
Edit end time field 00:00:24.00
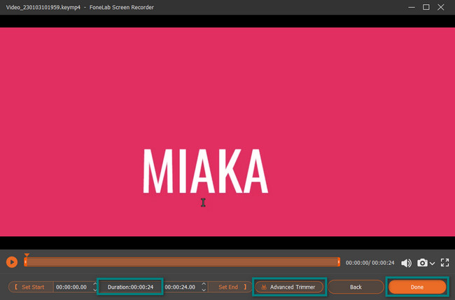180,287
